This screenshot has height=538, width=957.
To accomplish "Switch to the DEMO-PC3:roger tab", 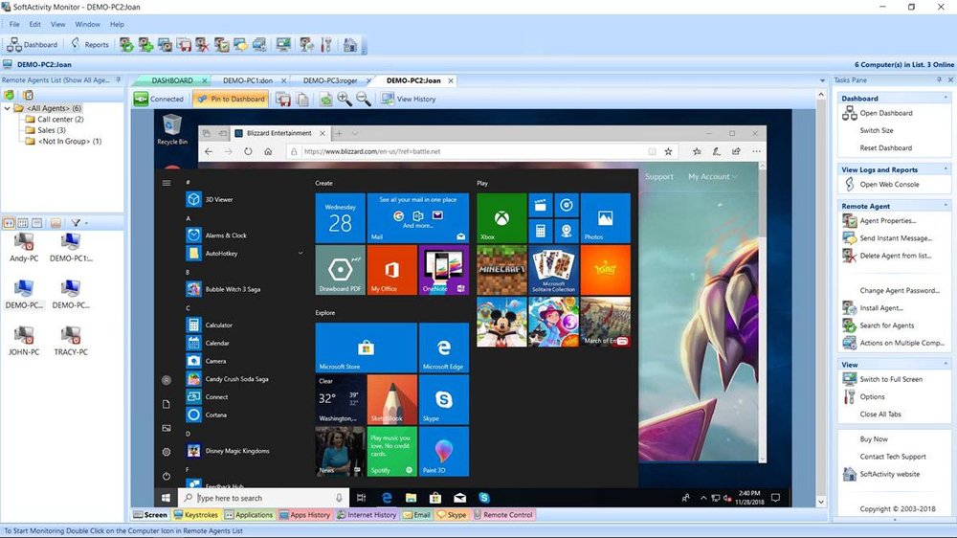I will pos(329,80).
